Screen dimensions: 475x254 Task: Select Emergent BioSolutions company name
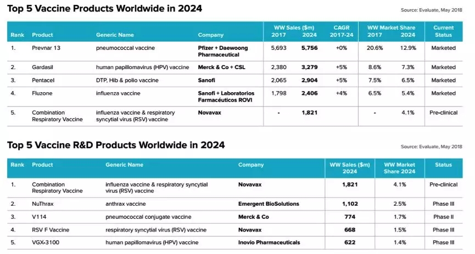point(269,204)
